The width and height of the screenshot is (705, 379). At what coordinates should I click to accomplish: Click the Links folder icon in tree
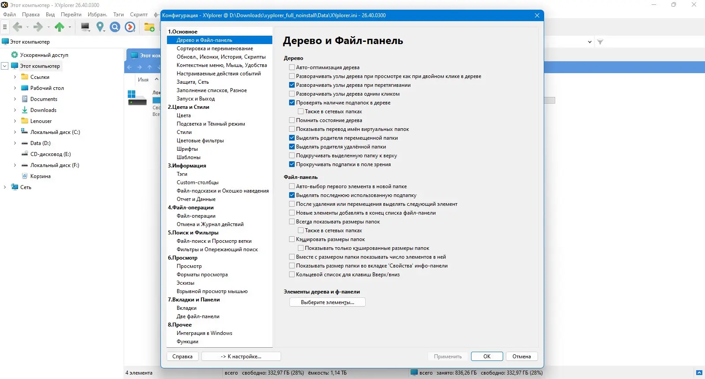25,77
